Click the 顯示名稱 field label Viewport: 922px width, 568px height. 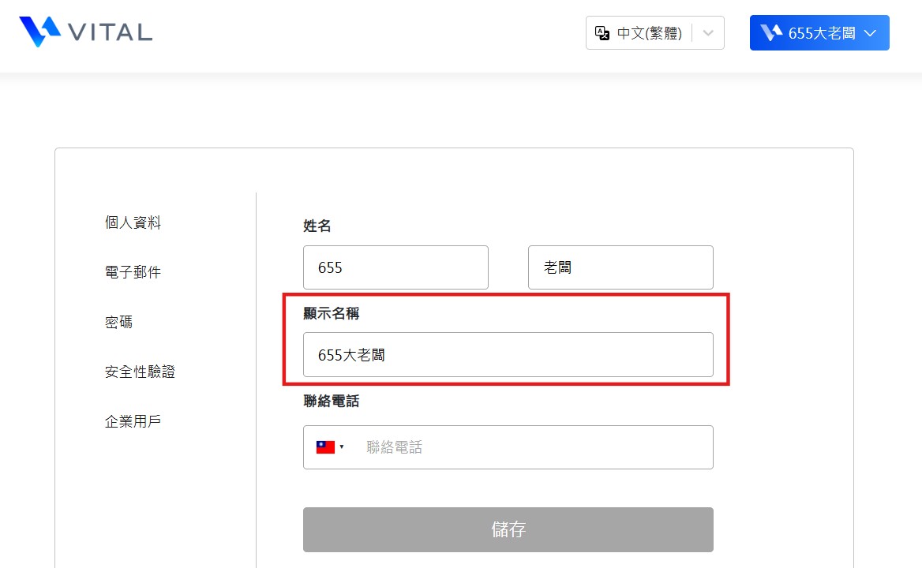[331, 313]
